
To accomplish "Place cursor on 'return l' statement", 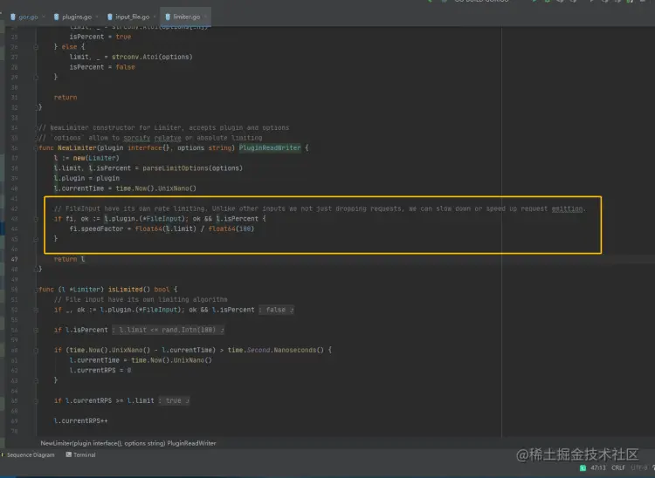I will (x=69, y=259).
